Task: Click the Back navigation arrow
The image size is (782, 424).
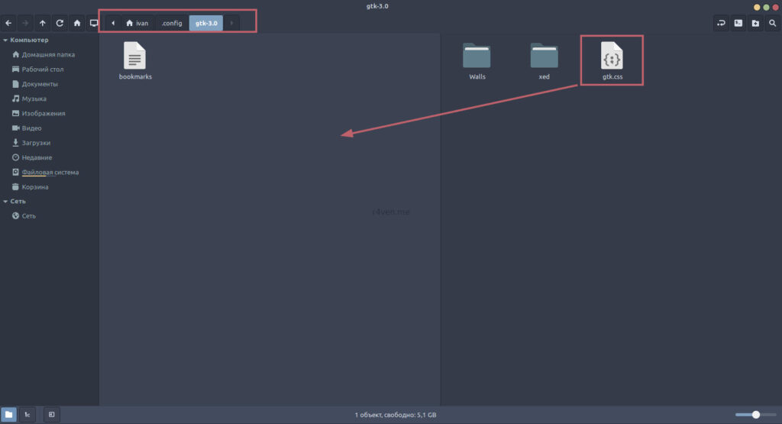Action: (x=8, y=23)
